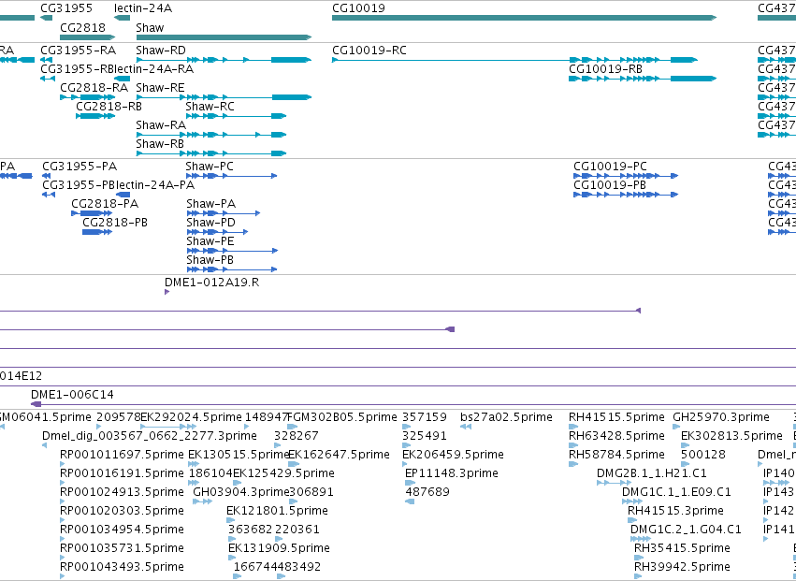
Task: Click the RP001034954.5prime EST
Action: click(x=63, y=538)
